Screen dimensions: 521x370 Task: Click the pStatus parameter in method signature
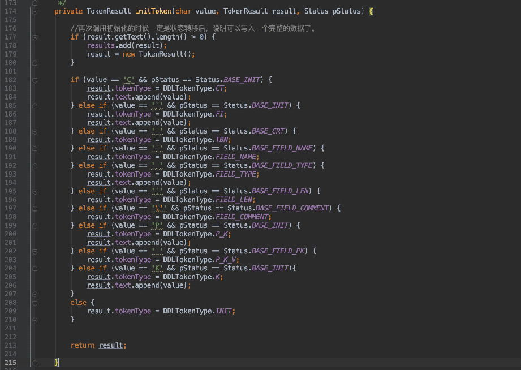tap(351, 11)
